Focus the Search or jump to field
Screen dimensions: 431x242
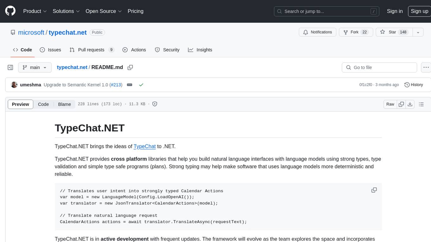(x=327, y=11)
